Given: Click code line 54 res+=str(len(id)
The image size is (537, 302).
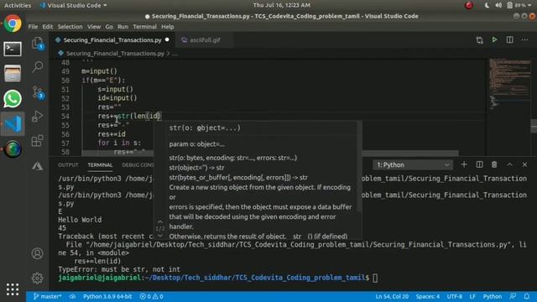Looking at the screenshot, I should pos(129,116).
